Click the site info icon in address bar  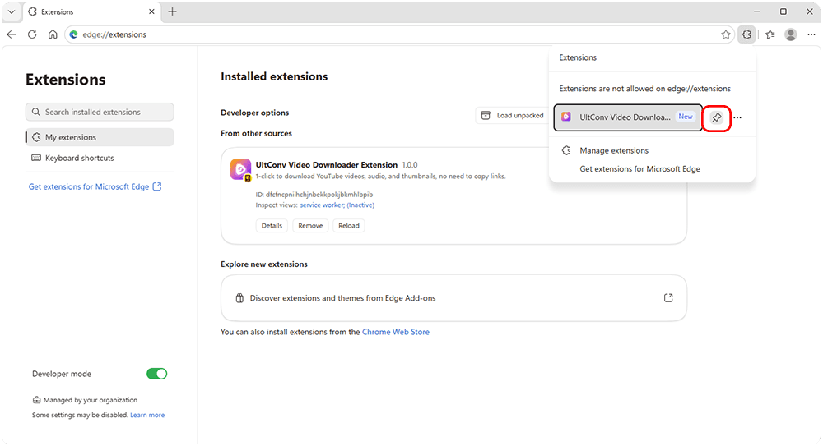73,34
